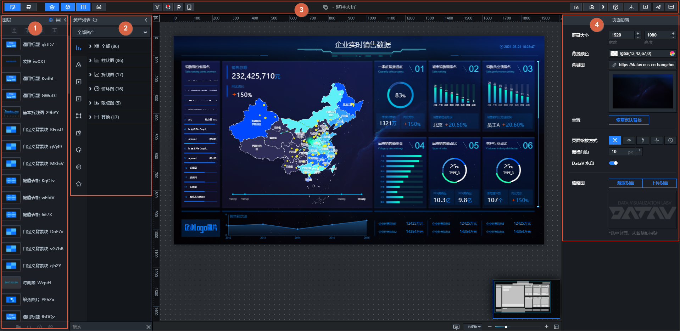
Task: Switch to canvas editor mode icon
Action: pyautogui.click(x=13, y=7)
